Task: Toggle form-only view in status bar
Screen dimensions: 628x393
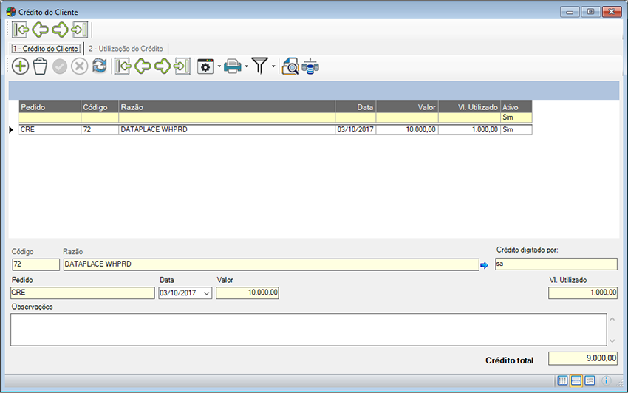Action: [590, 381]
